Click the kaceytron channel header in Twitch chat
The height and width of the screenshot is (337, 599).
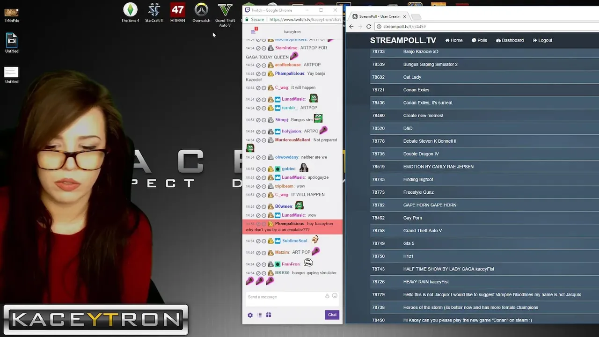click(x=292, y=32)
